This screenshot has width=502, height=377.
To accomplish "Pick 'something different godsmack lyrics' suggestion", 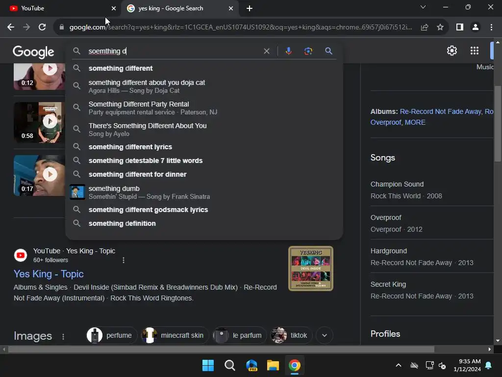I will [x=204, y=210].
